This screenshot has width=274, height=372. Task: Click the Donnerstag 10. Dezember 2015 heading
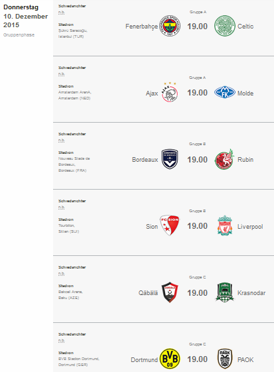(25, 16)
